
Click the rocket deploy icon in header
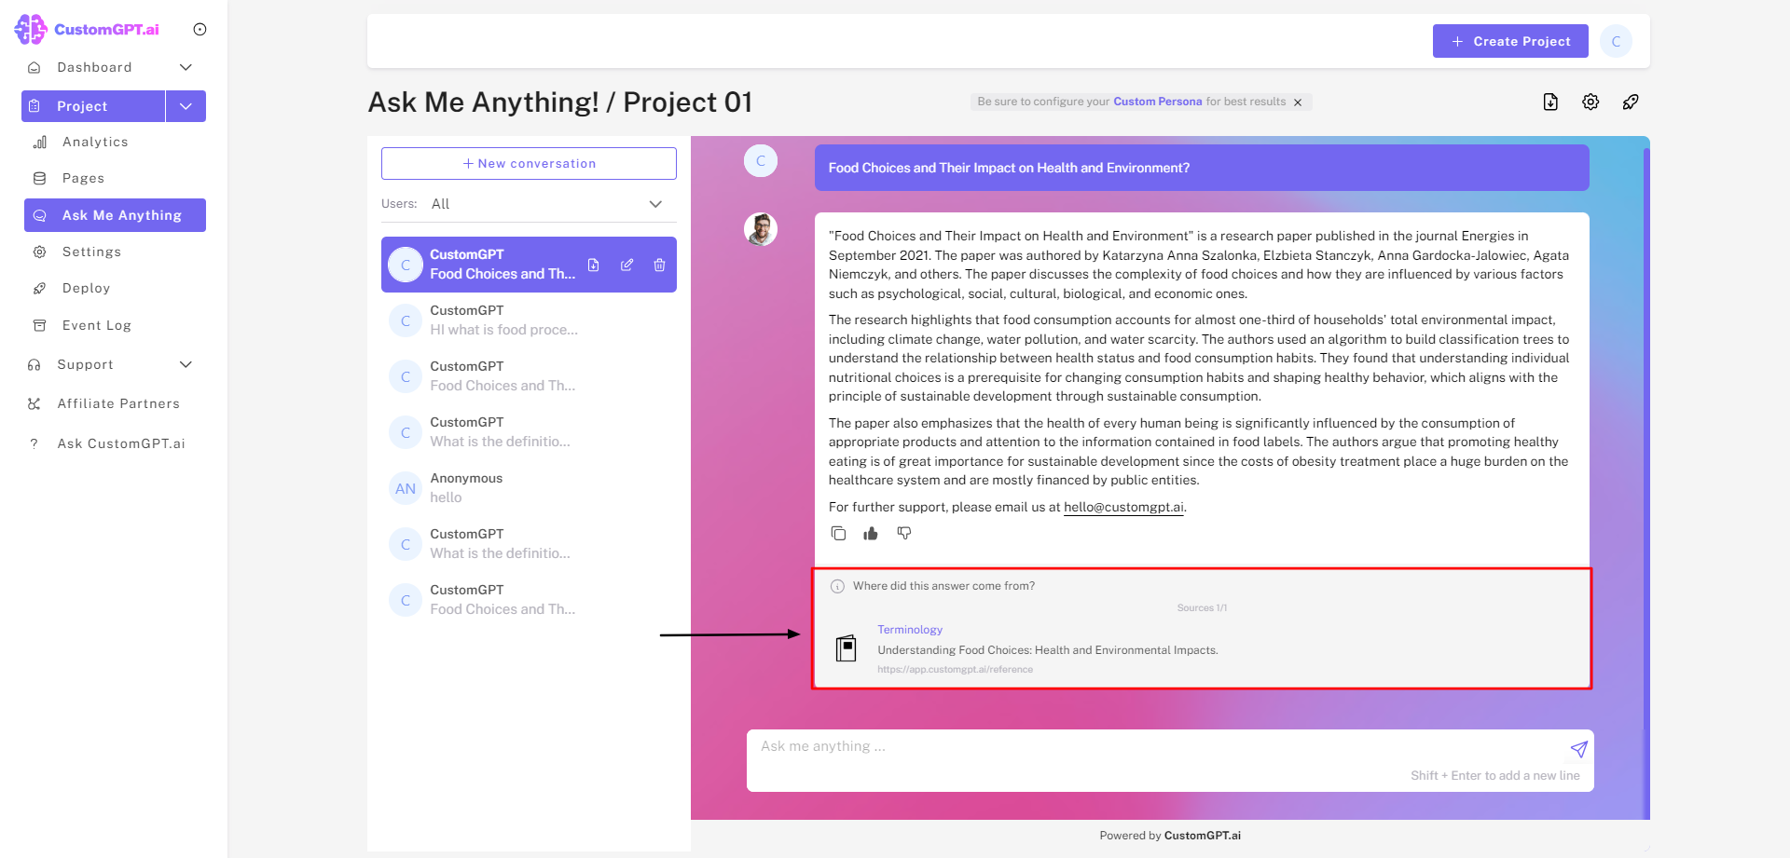1630,102
